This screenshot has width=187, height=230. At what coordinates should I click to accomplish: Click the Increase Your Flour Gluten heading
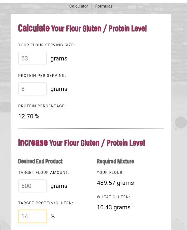[81, 143]
